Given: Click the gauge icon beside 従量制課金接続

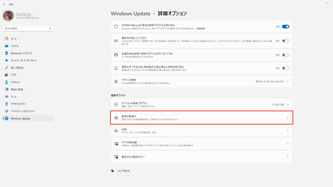Looking at the screenshot, I should pyautogui.click(x=116, y=55).
